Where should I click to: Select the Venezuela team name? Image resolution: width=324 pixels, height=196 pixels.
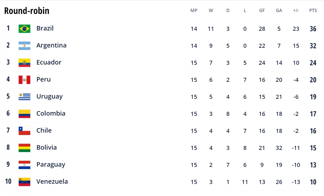[x=52, y=181]
